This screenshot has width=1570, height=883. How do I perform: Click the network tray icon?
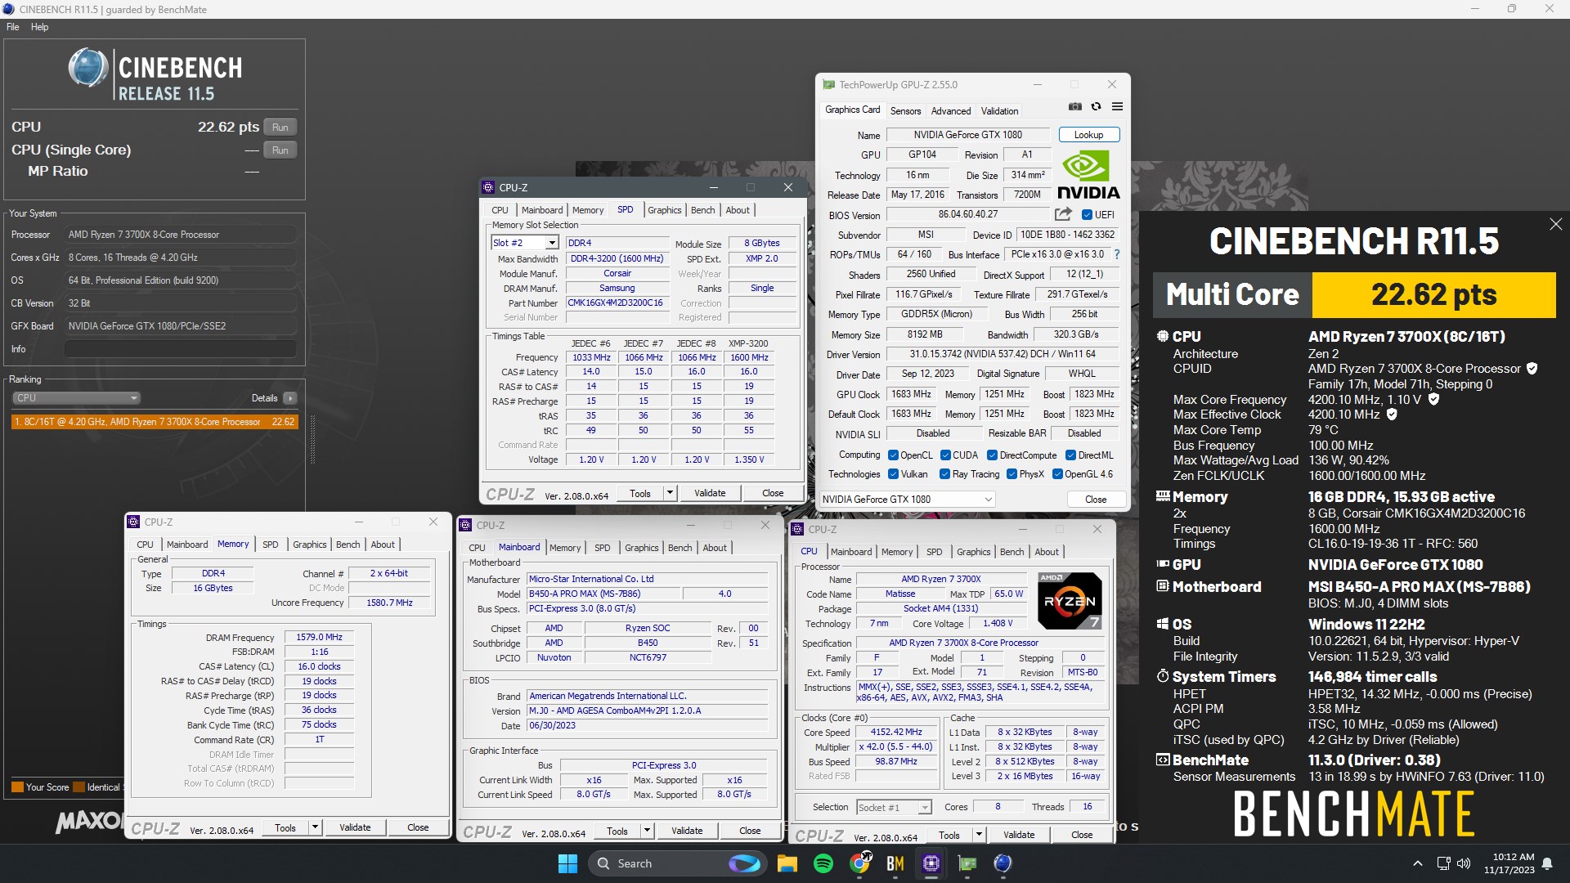tap(1443, 863)
